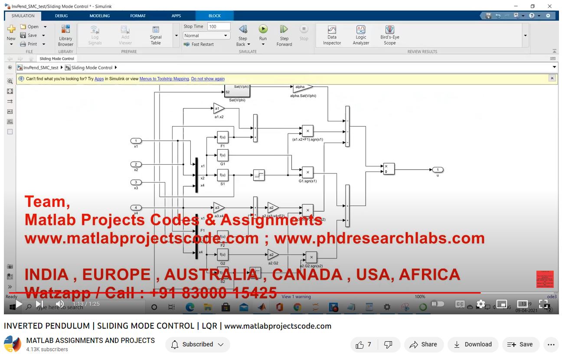The image size is (562, 359).
Task: Click the MATLAB icon in taskbar
Action: 261,307
